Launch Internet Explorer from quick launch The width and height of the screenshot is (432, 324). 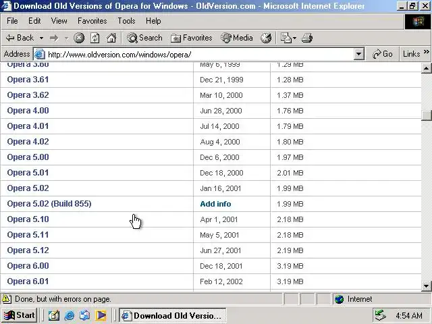70,315
